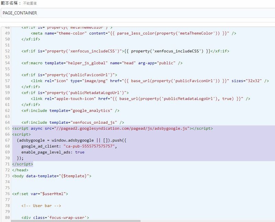275x222 pixels.
Task: Click the helper_js_global macro line
Action: (x=102, y=63)
